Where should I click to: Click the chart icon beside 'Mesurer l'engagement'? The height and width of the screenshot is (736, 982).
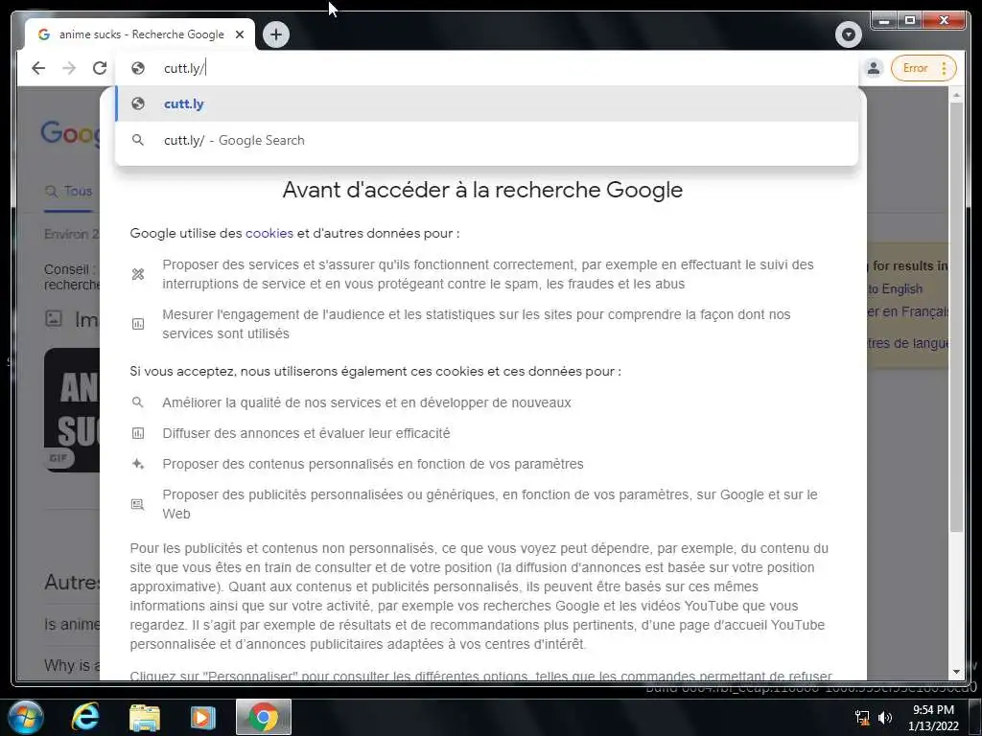pyautogui.click(x=138, y=324)
